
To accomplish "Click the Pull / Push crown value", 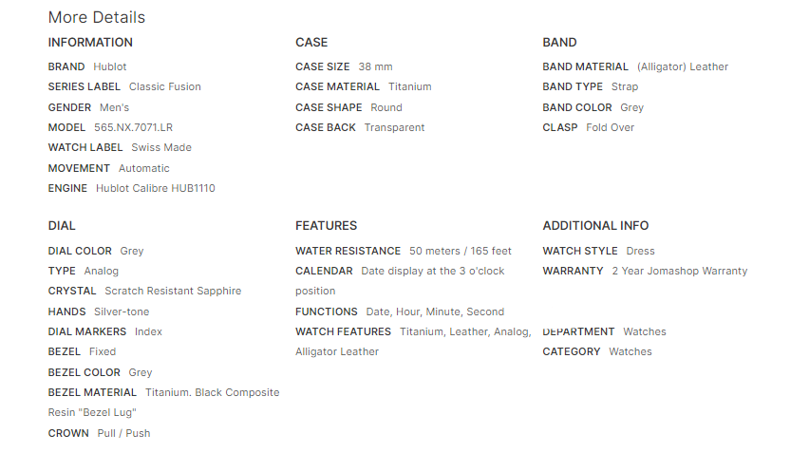I will point(123,433).
